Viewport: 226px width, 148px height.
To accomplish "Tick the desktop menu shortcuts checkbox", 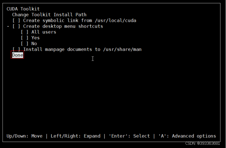I will [16, 26].
